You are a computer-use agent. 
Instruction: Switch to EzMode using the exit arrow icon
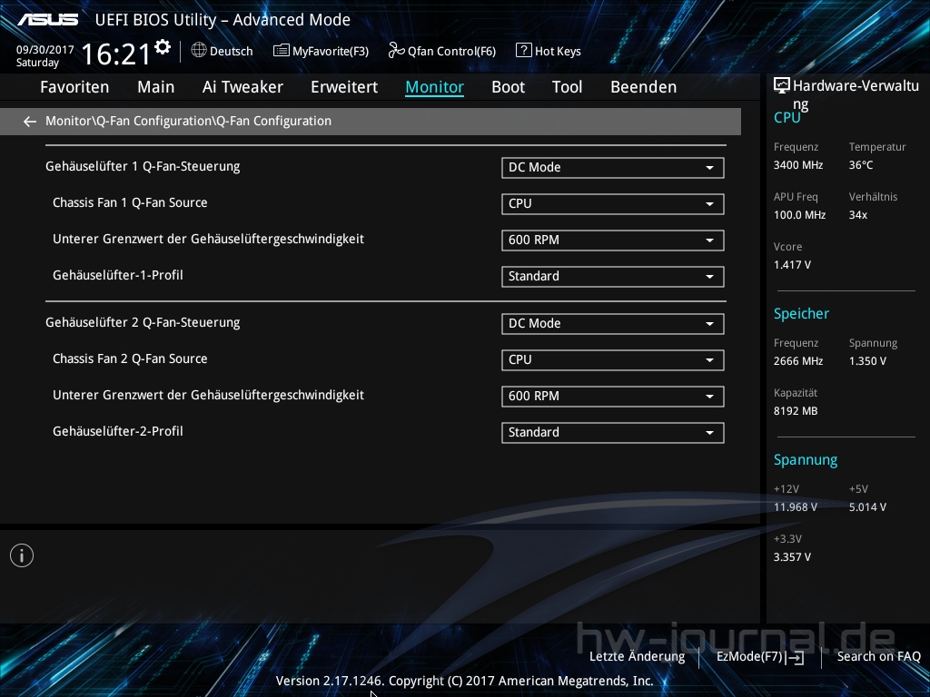point(796,657)
